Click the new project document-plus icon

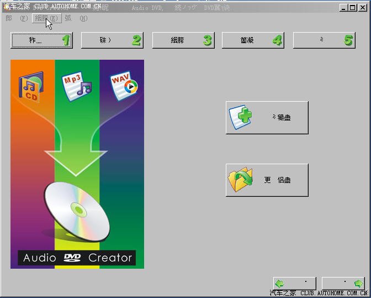(x=241, y=117)
